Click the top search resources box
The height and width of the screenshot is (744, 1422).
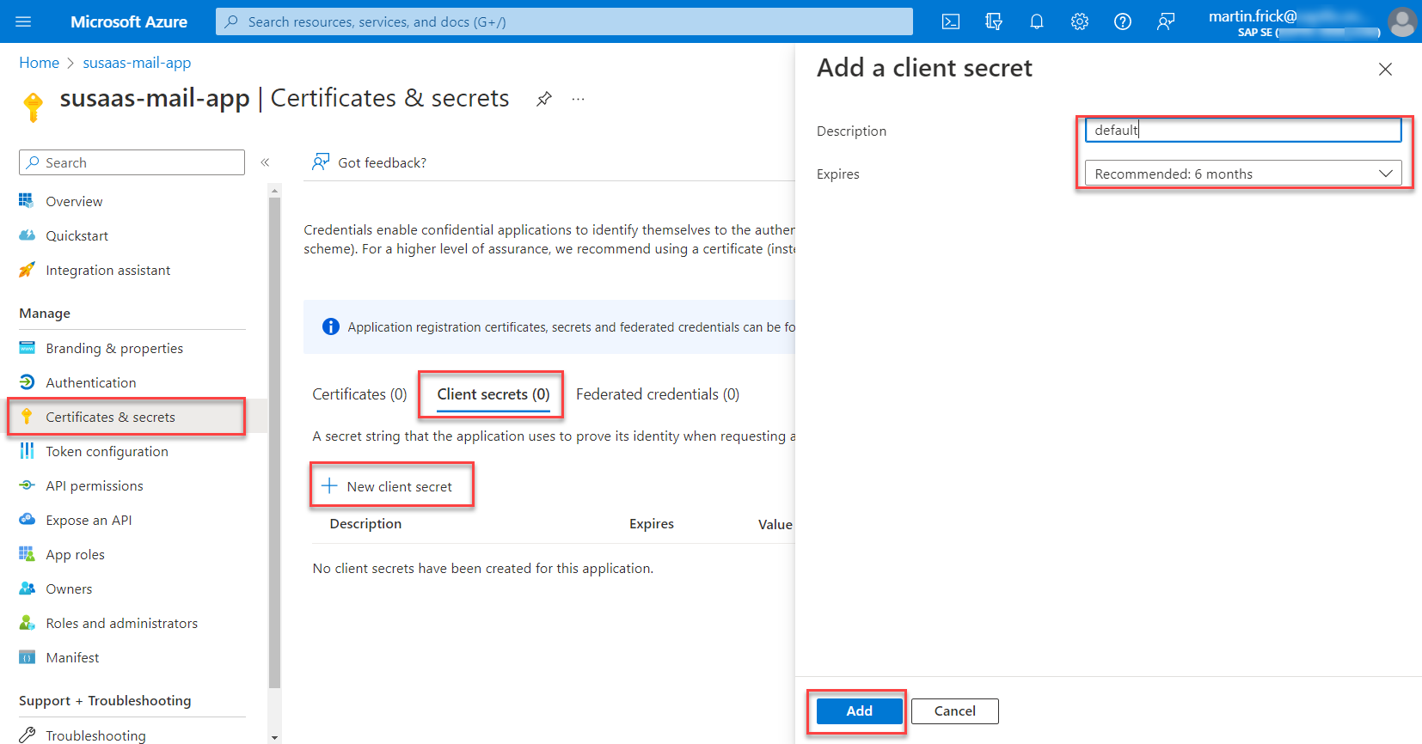564,21
